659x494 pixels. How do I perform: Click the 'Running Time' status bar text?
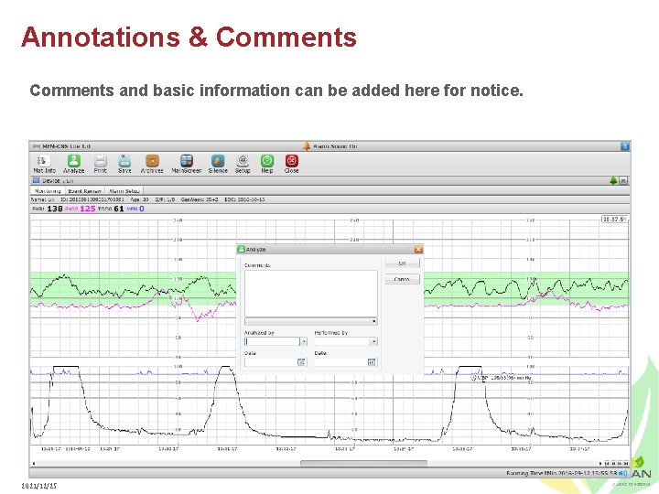tap(525, 474)
